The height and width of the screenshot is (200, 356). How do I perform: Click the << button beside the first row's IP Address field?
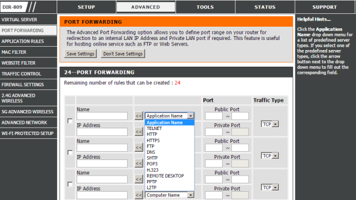(x=139, y=132)
